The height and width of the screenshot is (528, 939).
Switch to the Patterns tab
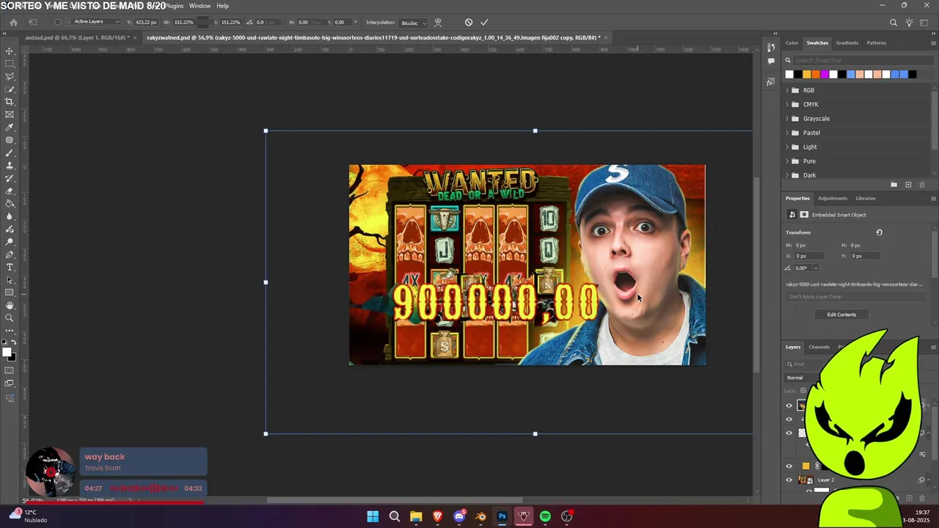[877, 43]
